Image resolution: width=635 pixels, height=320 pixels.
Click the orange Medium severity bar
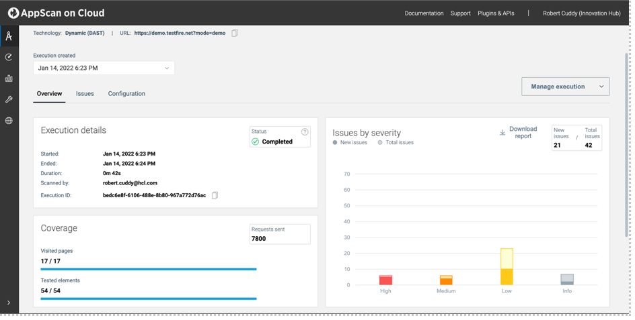point(446,280)
